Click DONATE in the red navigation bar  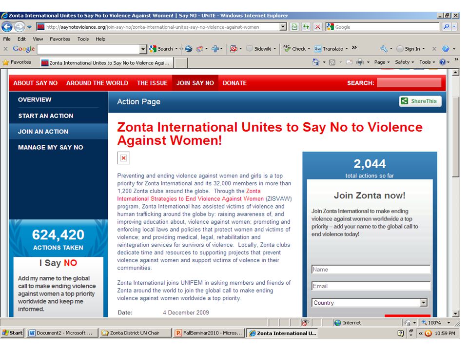coord(234,83)
